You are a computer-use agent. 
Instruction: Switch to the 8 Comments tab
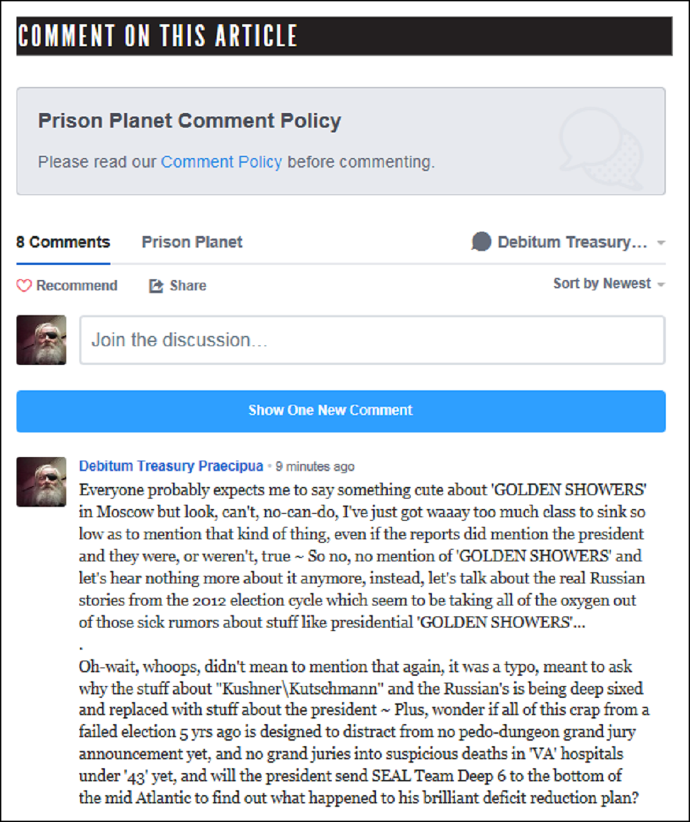coord(63,242)
